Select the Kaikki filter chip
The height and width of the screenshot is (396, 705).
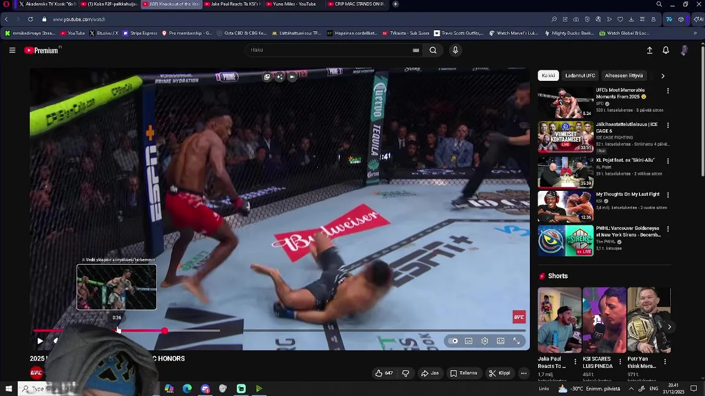[549, 75]
